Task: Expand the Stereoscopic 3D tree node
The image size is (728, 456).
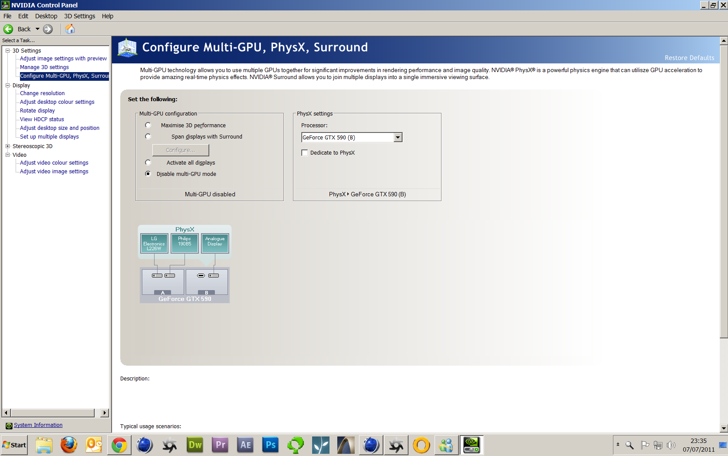Action: click(7, 146)
